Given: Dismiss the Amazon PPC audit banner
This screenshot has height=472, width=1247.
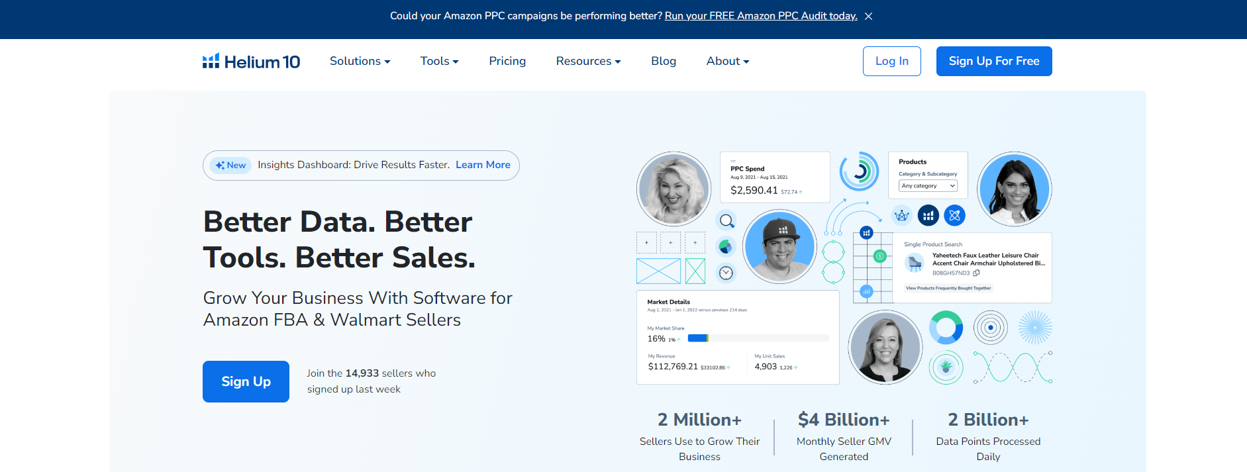Looking at the screenshot, I should pos(868,16).
